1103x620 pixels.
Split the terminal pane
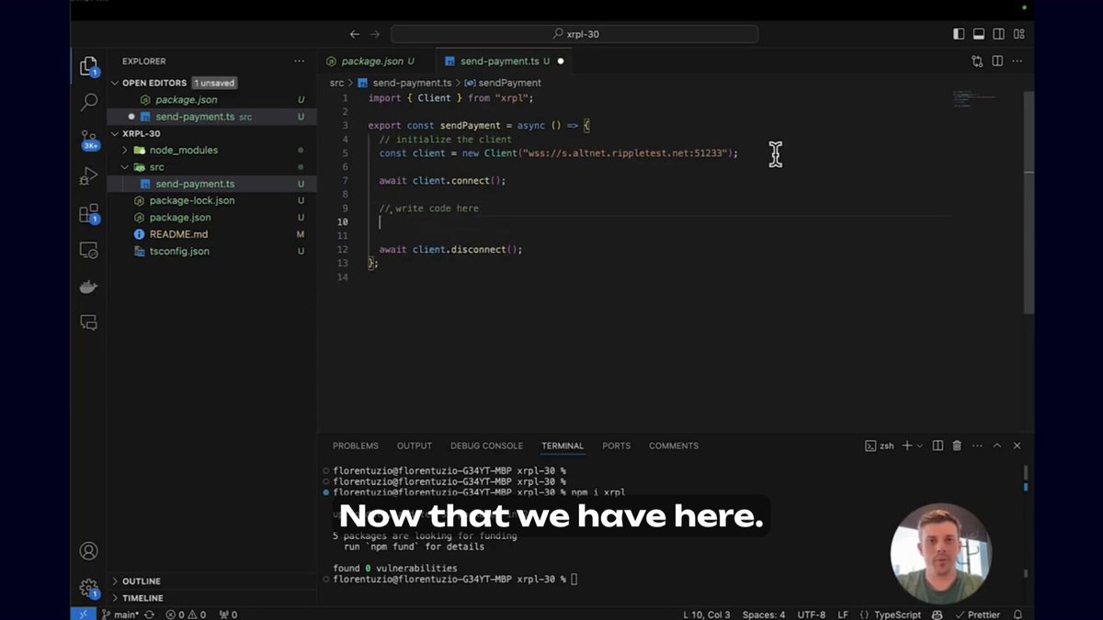pos(938,445)
